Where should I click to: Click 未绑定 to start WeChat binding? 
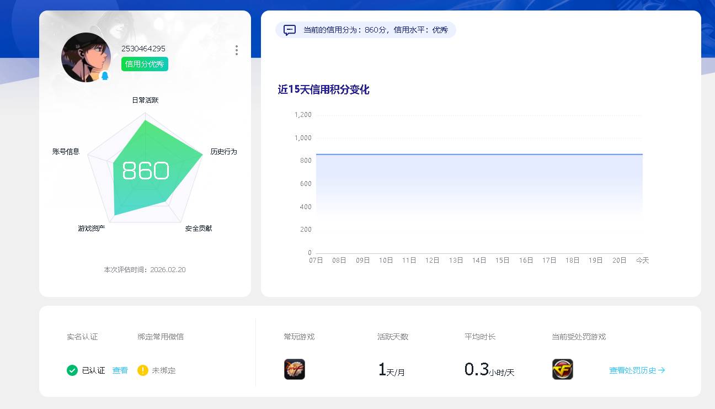[x=164, y=370]
